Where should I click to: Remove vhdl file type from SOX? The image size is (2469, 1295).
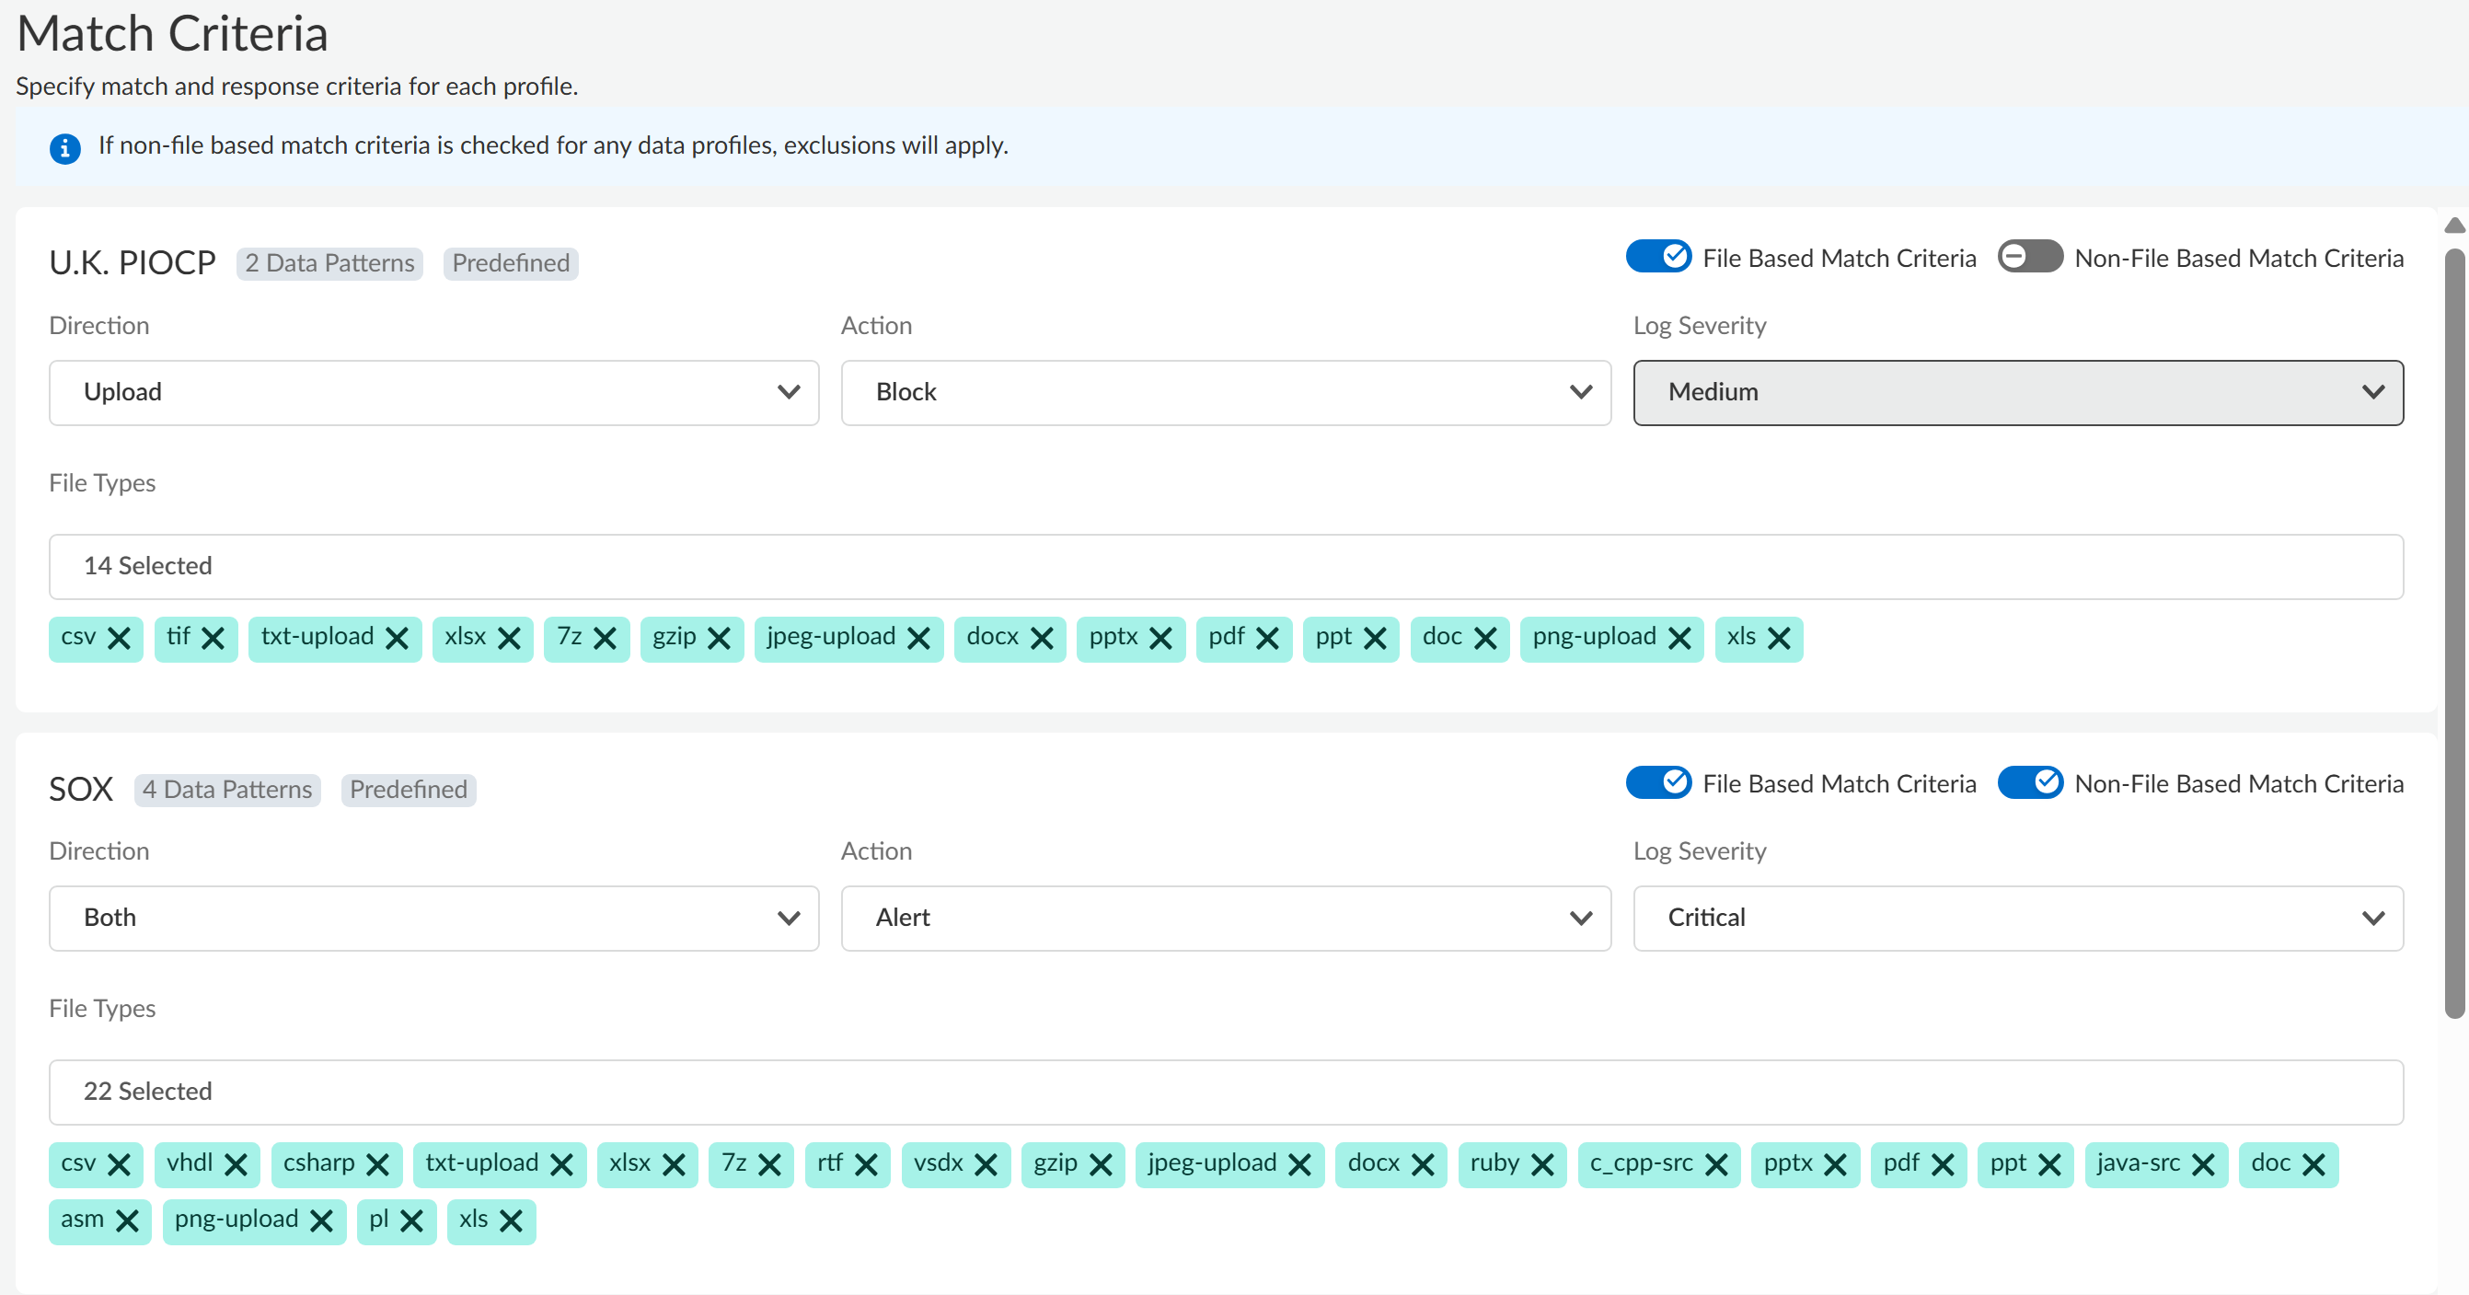pyautogui.click(x=236, y=1164)
